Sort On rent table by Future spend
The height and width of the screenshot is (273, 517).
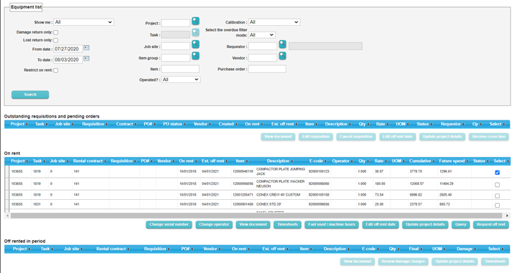tap(453, 161)
